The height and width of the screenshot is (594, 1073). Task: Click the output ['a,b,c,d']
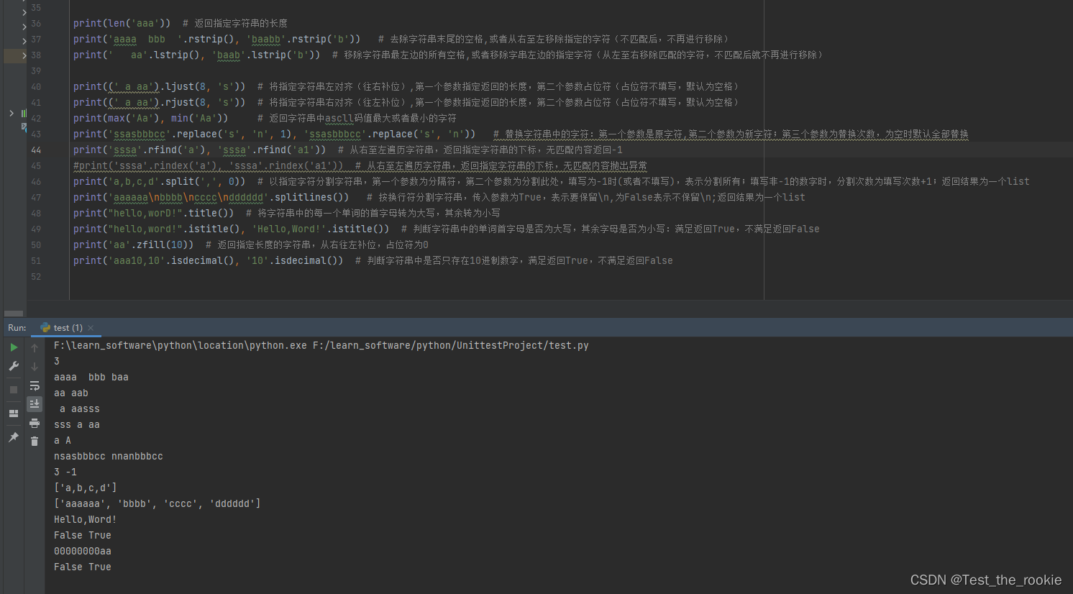pyautogui.click(x=86, y=488)
